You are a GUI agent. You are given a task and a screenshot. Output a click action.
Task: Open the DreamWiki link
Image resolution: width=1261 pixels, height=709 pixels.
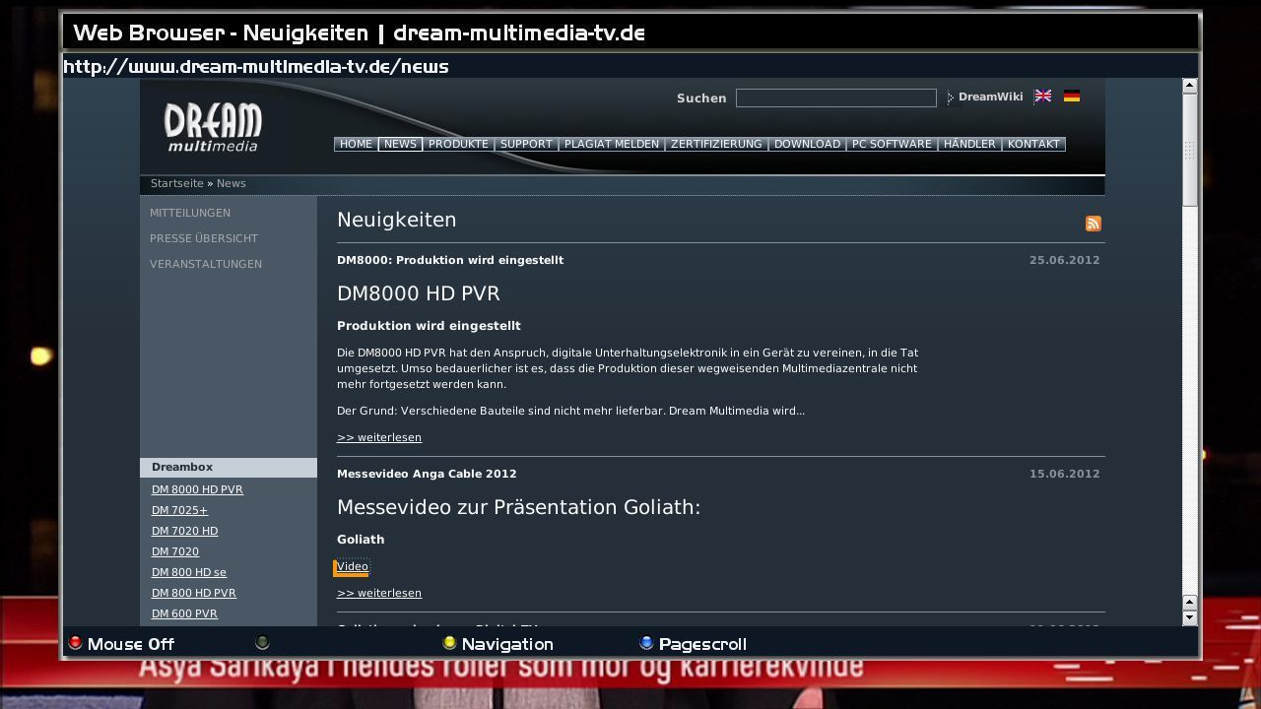990,97
